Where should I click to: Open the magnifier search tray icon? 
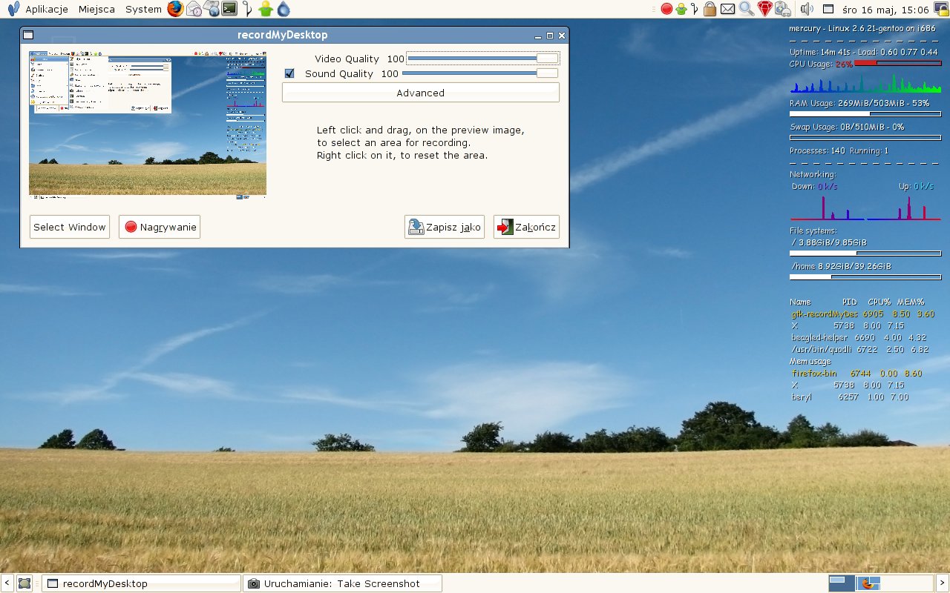click(x=746, y=9)
